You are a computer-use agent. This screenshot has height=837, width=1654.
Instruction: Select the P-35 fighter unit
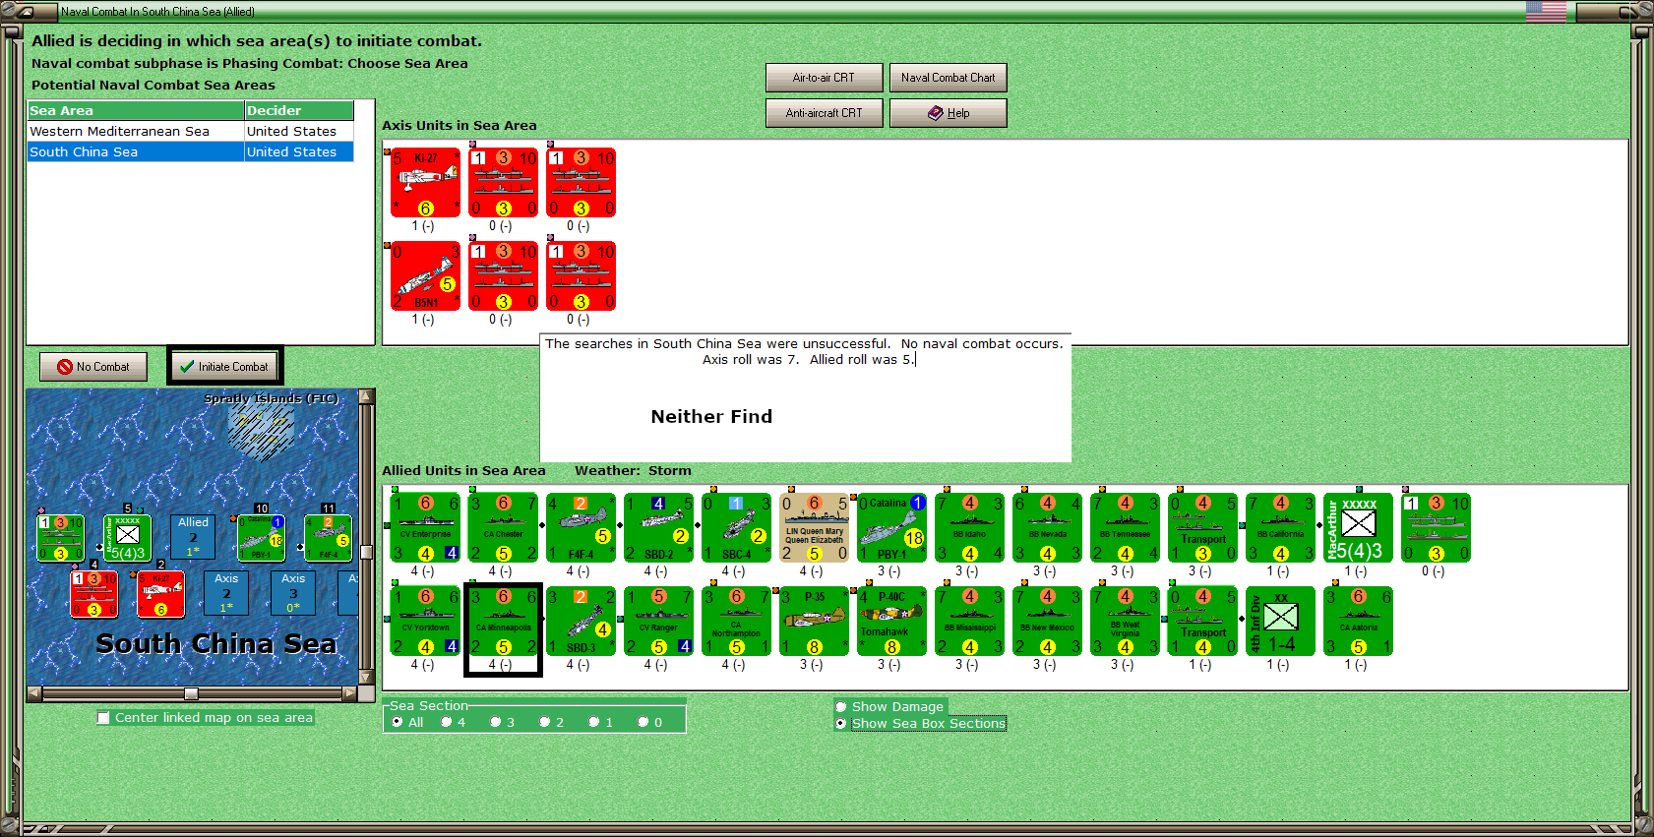pyautogui.click(x=814, y=622)
